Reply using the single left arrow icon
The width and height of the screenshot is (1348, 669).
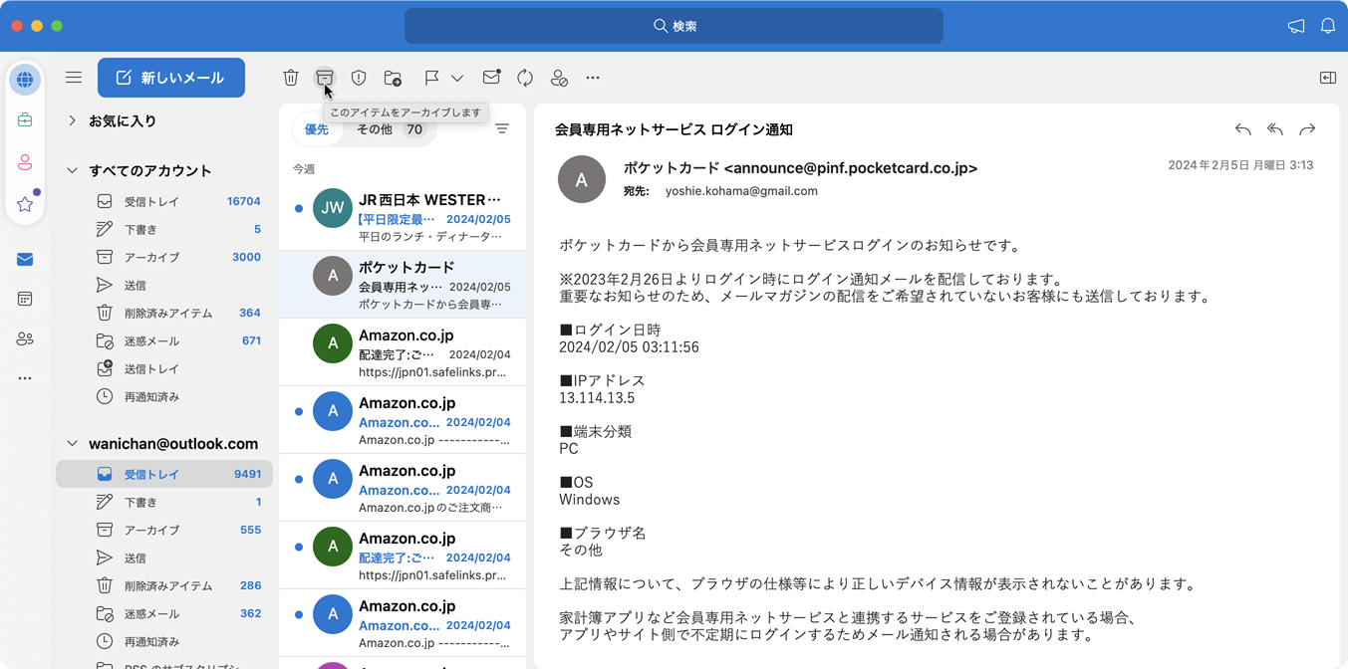[1242, 129]
